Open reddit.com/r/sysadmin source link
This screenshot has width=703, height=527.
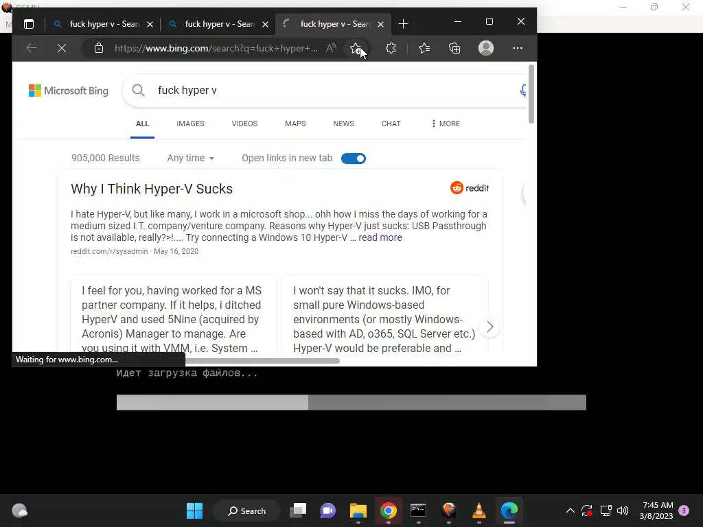(x=109, y=251)
